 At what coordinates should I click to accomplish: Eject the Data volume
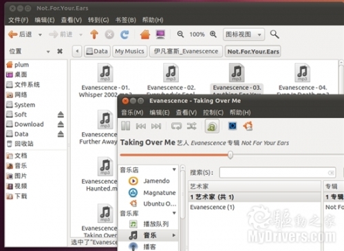click(61, 134)
